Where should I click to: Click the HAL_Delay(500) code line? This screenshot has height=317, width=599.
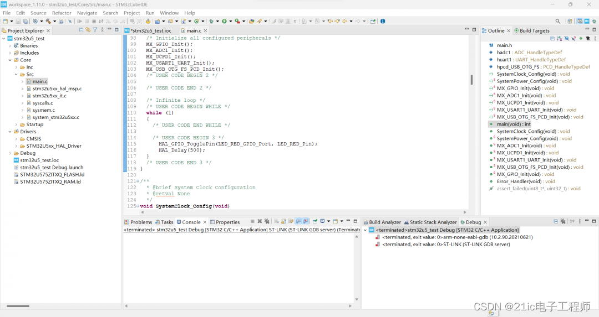182,150
